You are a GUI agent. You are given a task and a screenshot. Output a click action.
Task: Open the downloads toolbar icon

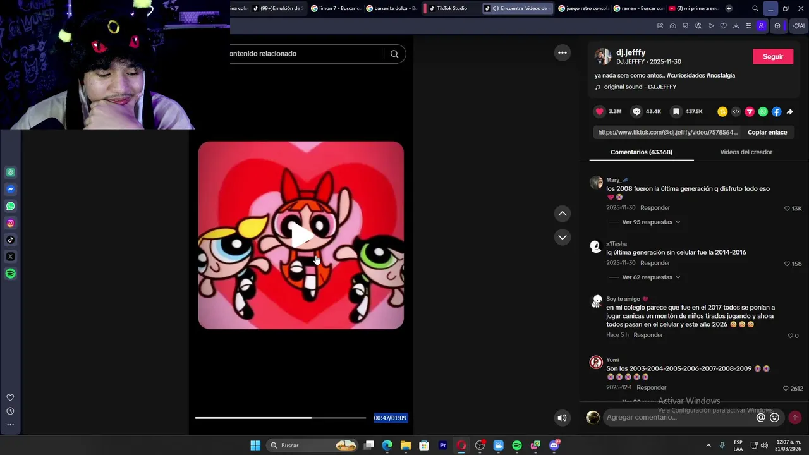point(736,26)
